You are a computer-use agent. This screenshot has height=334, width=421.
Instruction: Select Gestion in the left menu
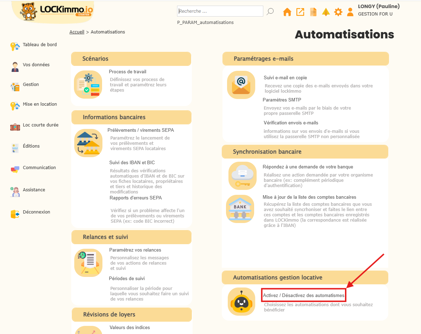(31, 85)
